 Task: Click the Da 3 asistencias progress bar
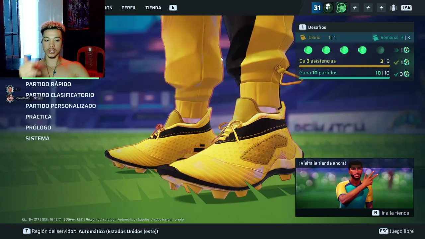click(344, 66)
